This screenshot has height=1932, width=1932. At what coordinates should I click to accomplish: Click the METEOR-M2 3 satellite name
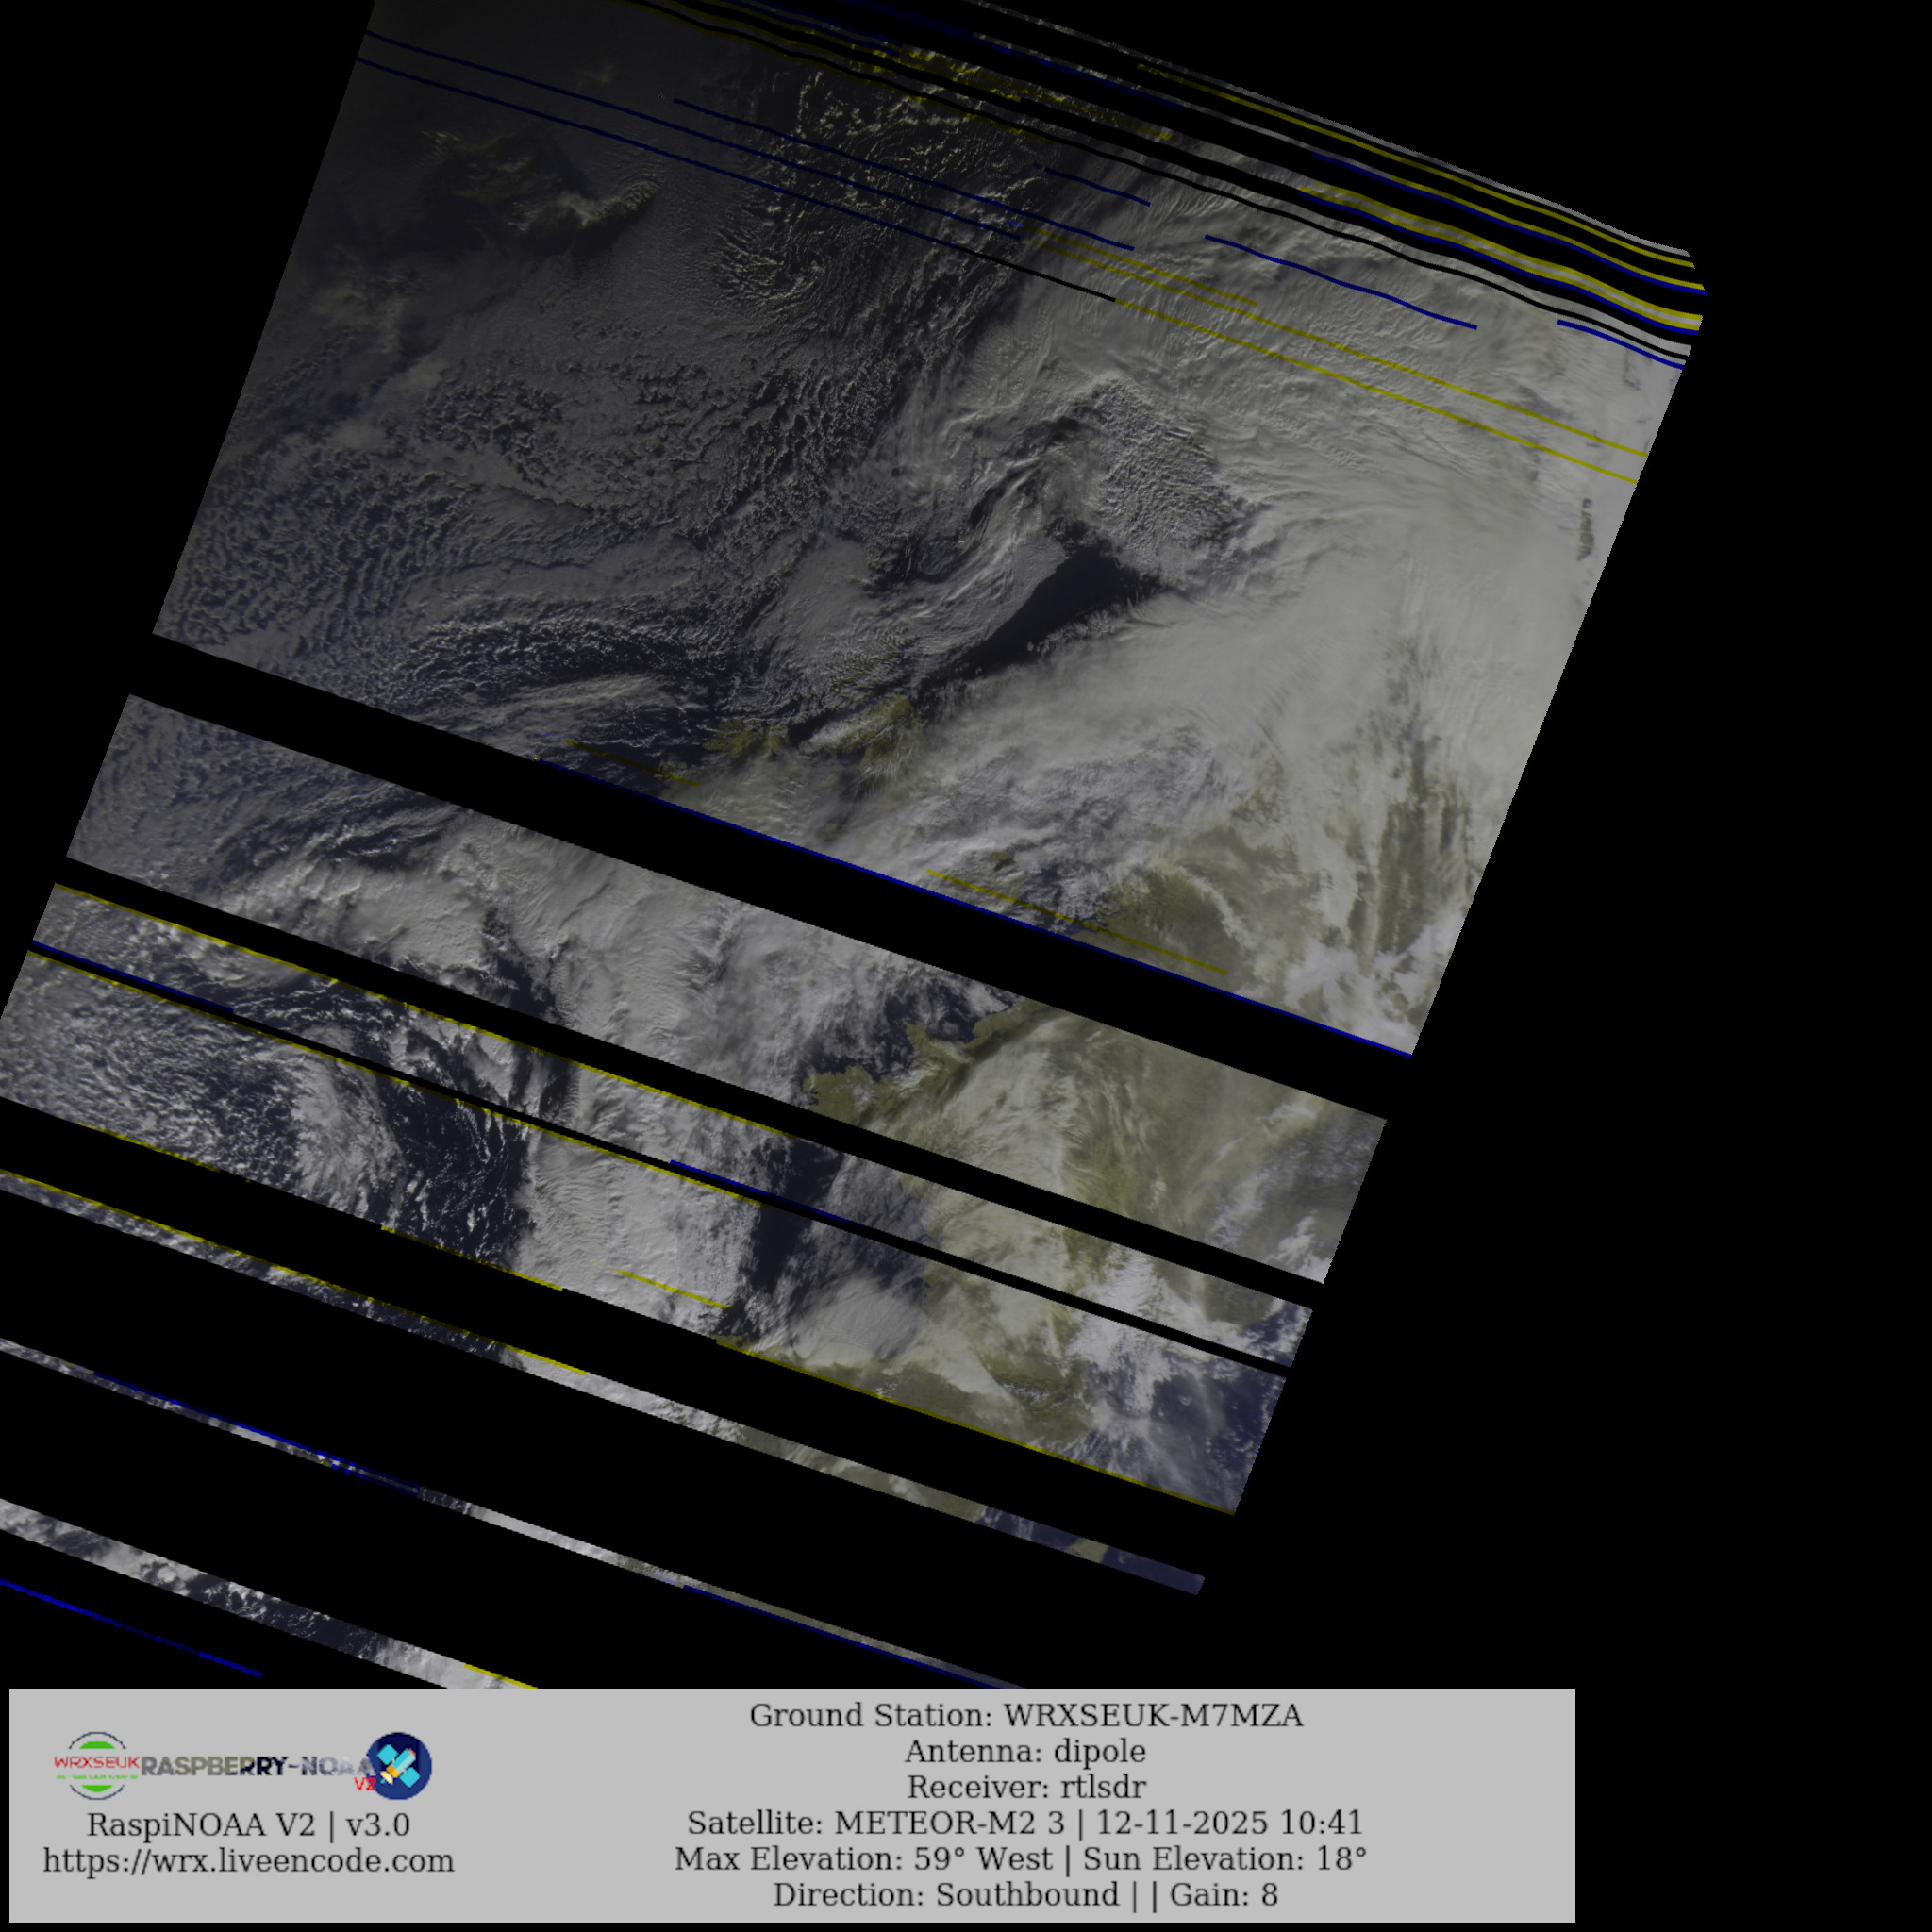tap(949, 1823)
